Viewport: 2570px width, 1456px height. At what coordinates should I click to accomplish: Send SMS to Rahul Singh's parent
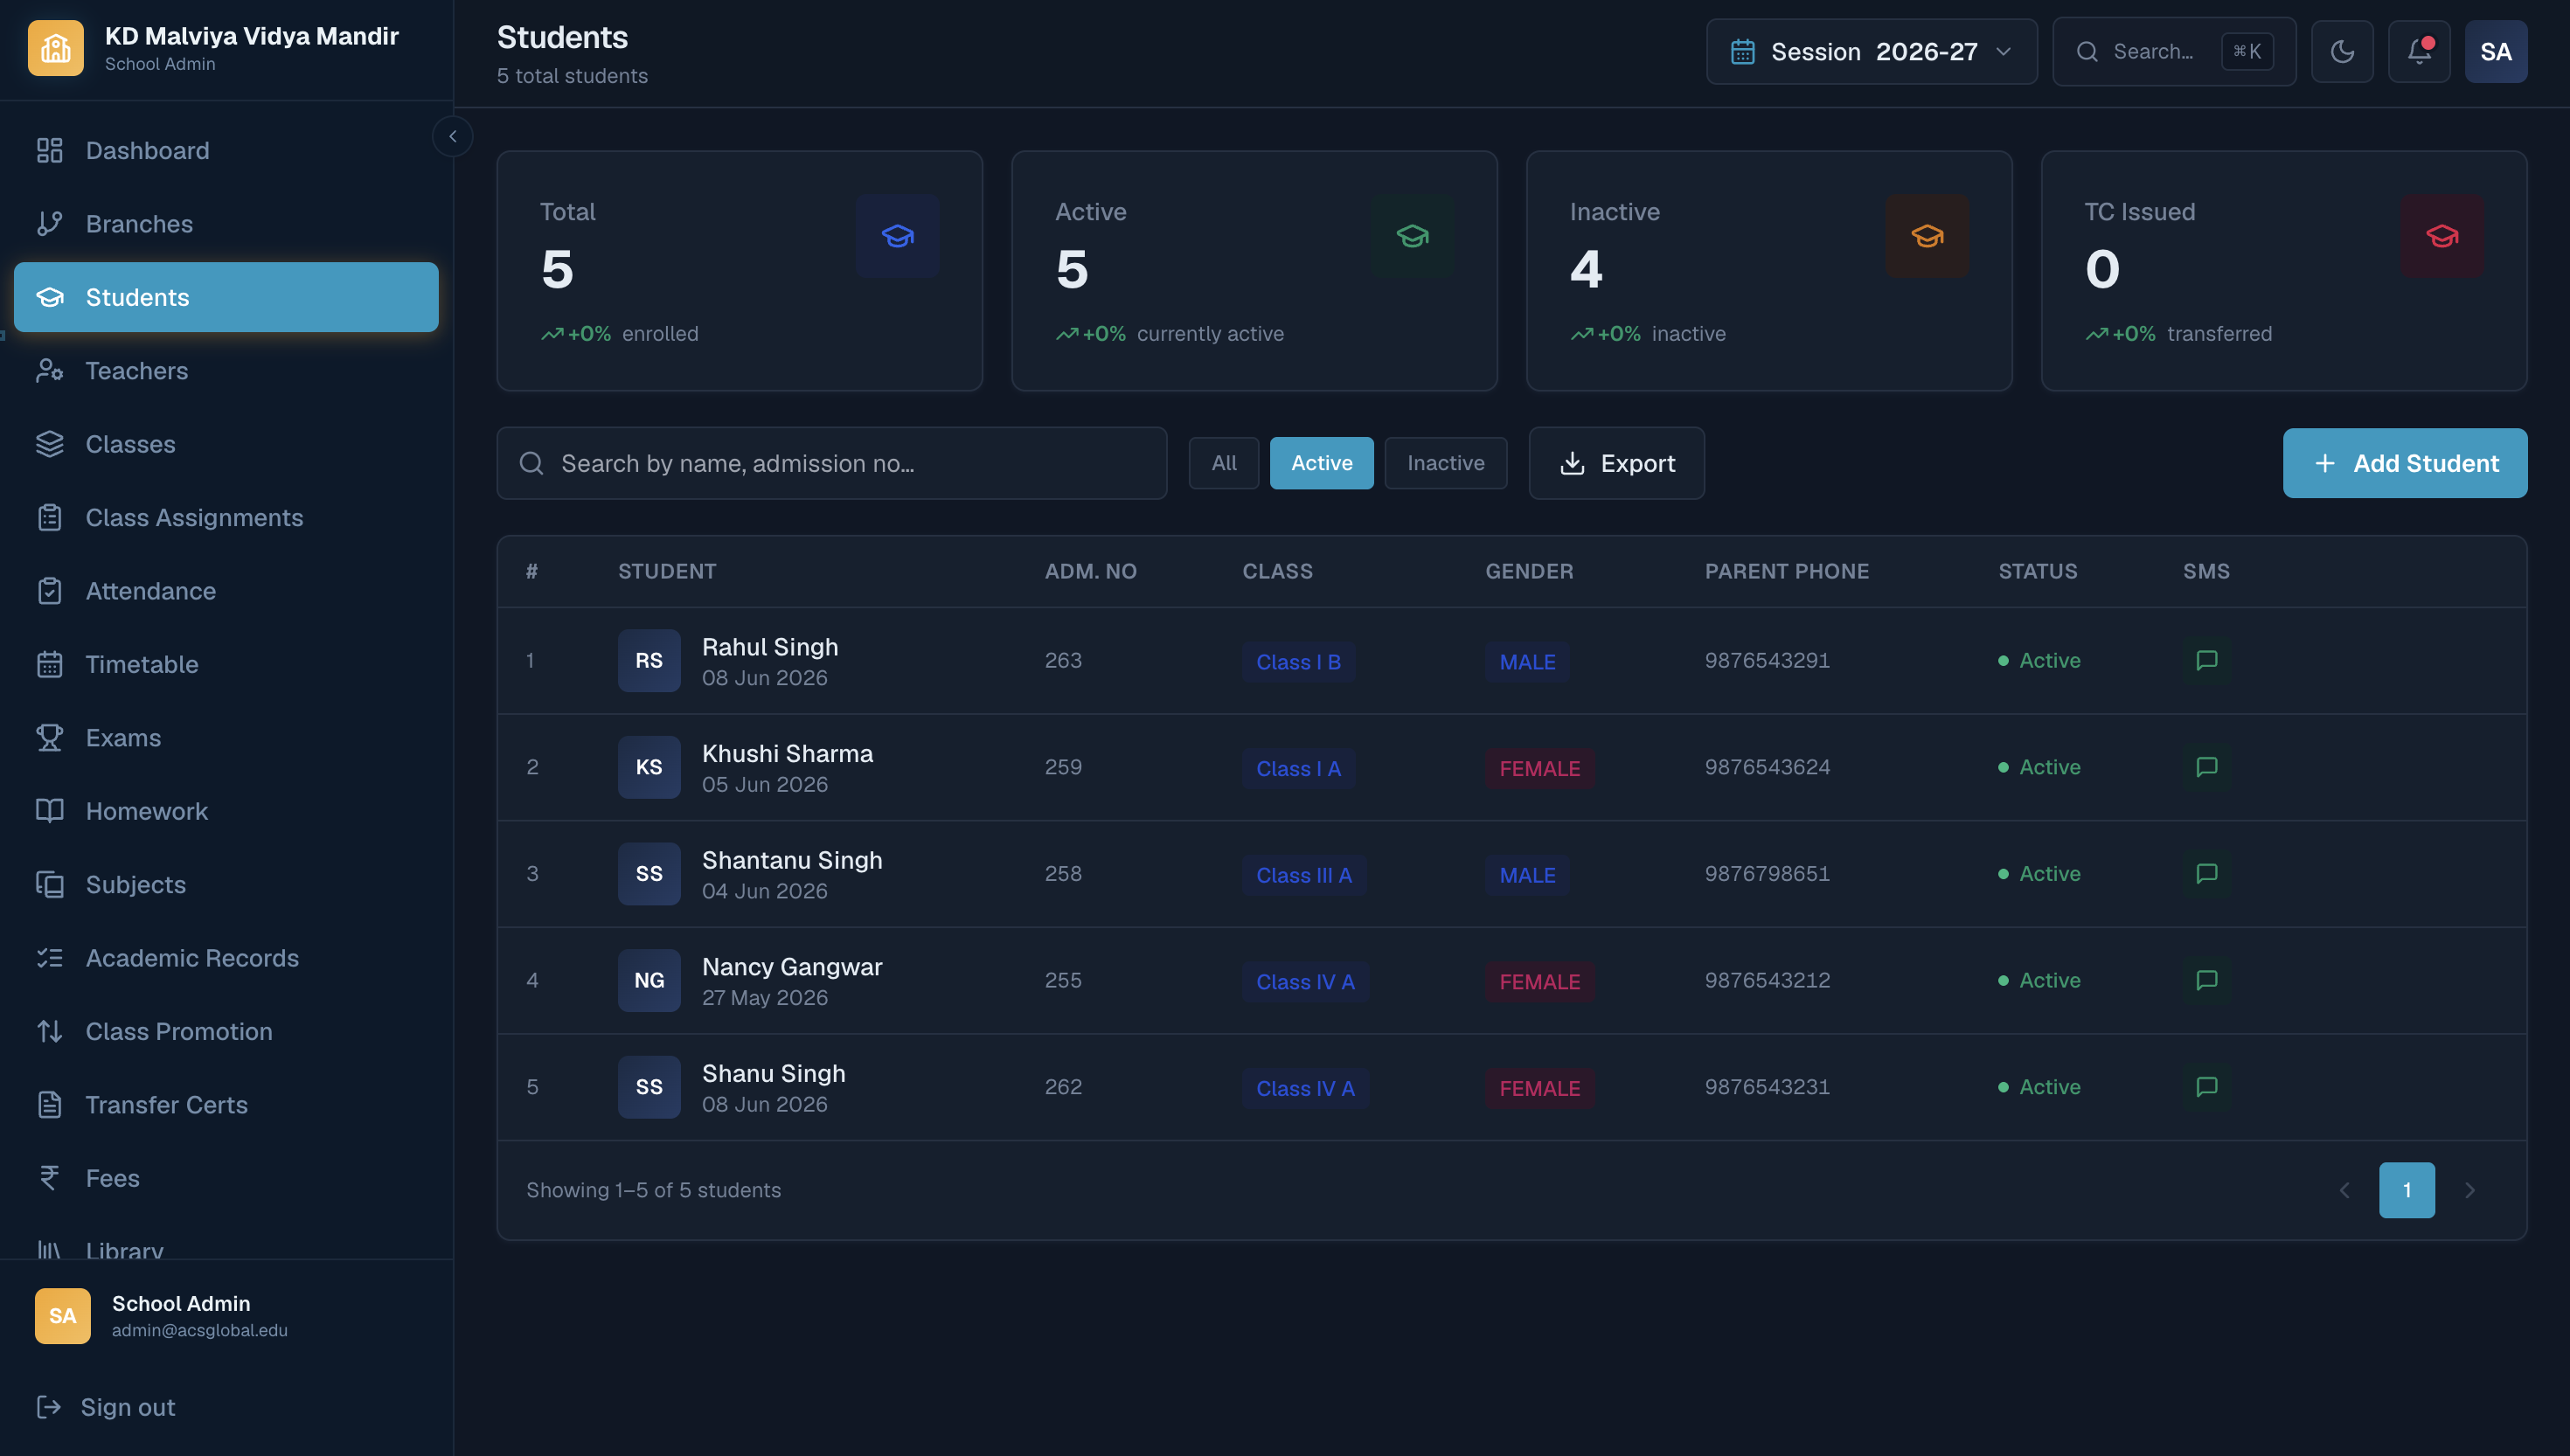click(x=2206, y=660)
